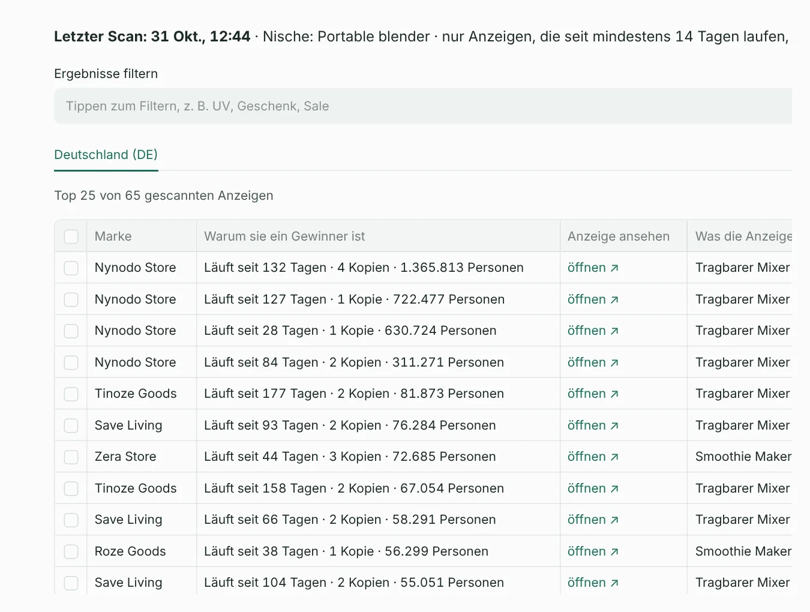Tick the select-all checkbox in the header row
Viewport: 810px width, 612px height.
click(71, 236)
